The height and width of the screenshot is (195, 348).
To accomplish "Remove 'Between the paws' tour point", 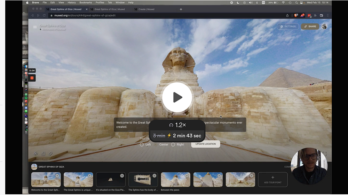I will [x=187, y=176].
